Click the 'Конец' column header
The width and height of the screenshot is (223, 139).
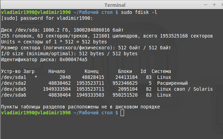92,71
